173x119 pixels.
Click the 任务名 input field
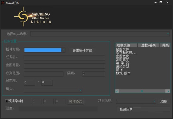click(x=64, y=58)
